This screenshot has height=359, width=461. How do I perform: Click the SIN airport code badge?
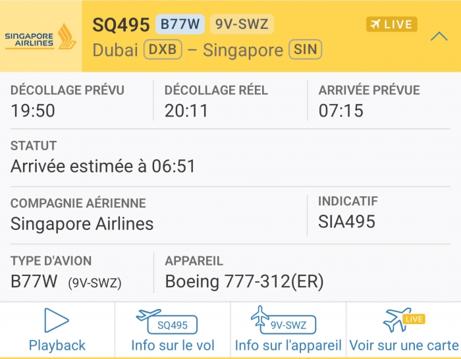point(305,50)
